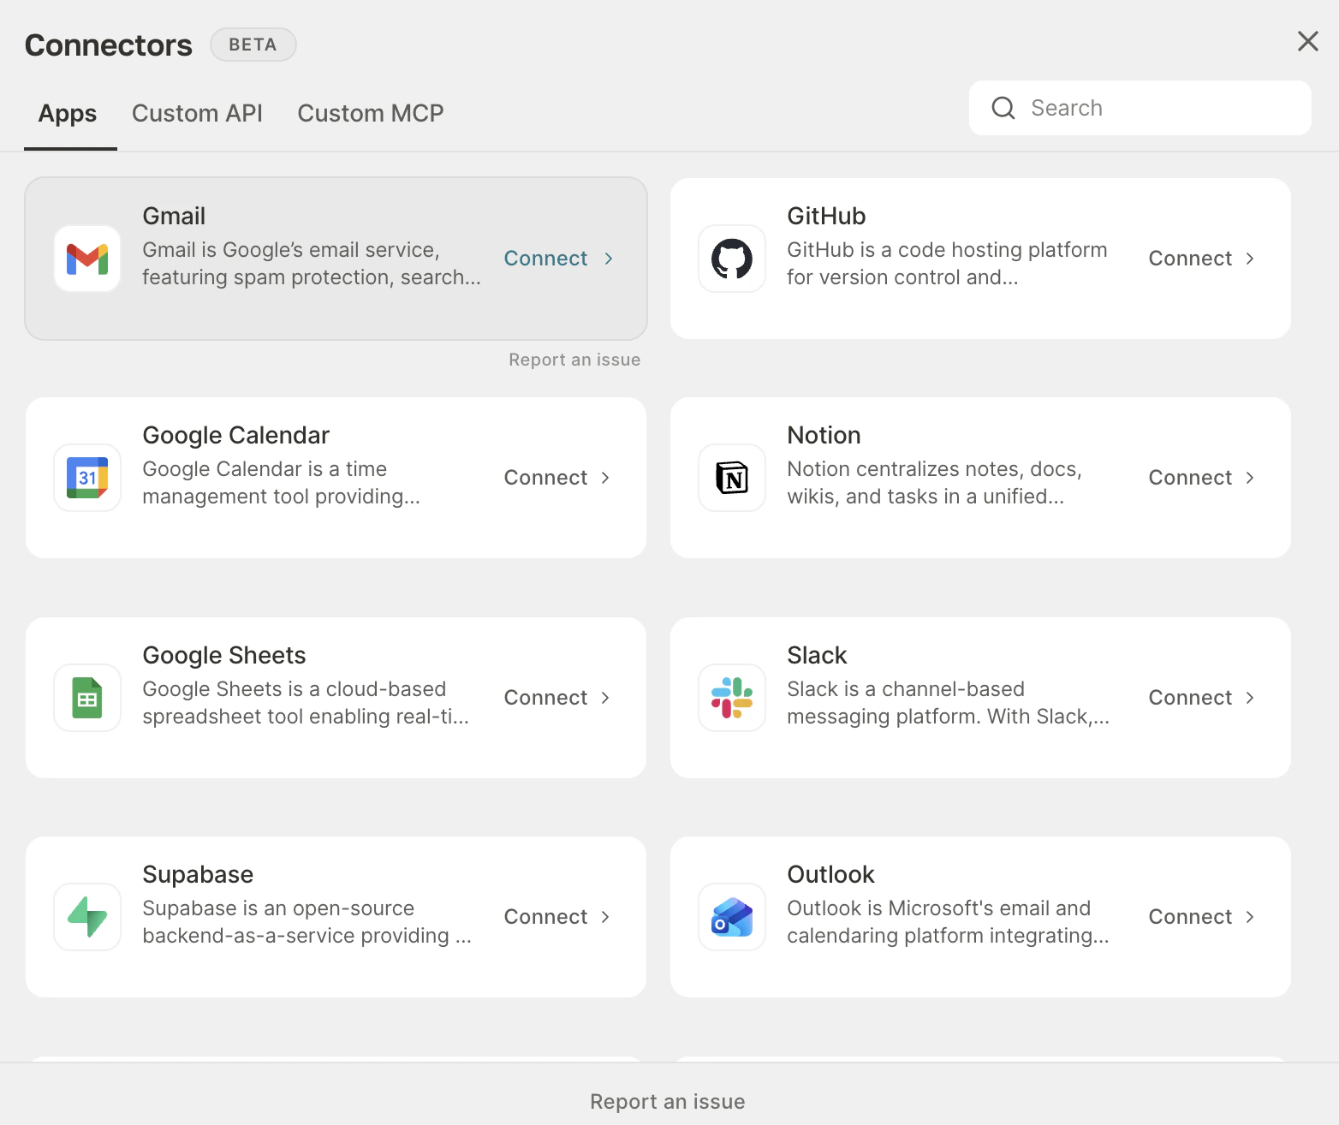Screen dimensions: 1339x1125
Task: Click the Google Calendar icon
Action: coord(87,478)
